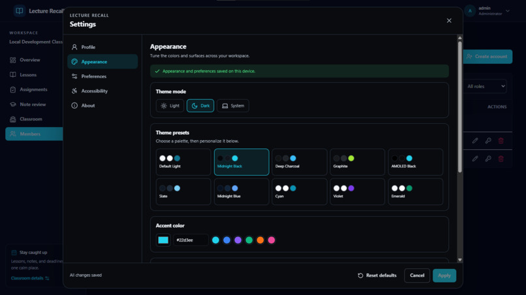Click the settings scrollbar thumb
The image size is (526, 295).
460,107
